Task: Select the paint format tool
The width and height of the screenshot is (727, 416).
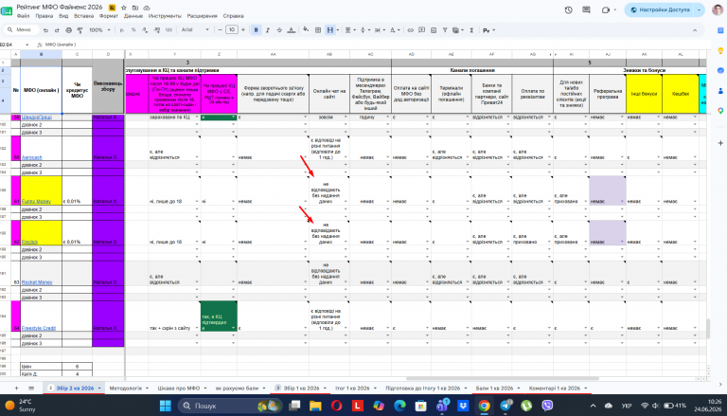Action: pyautogui.click(x=80, y=30)
